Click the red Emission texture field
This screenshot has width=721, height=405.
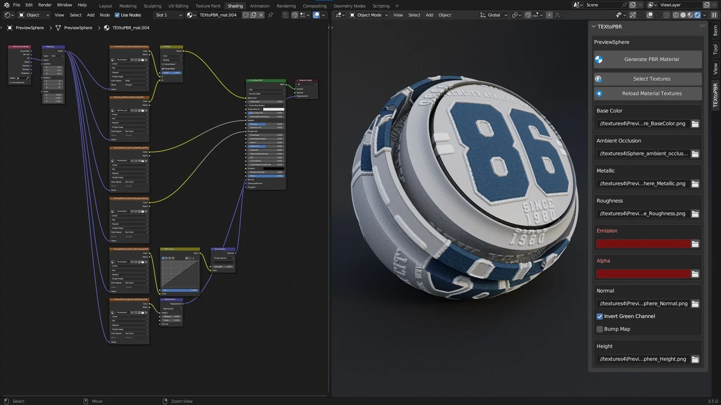[643, 244]
